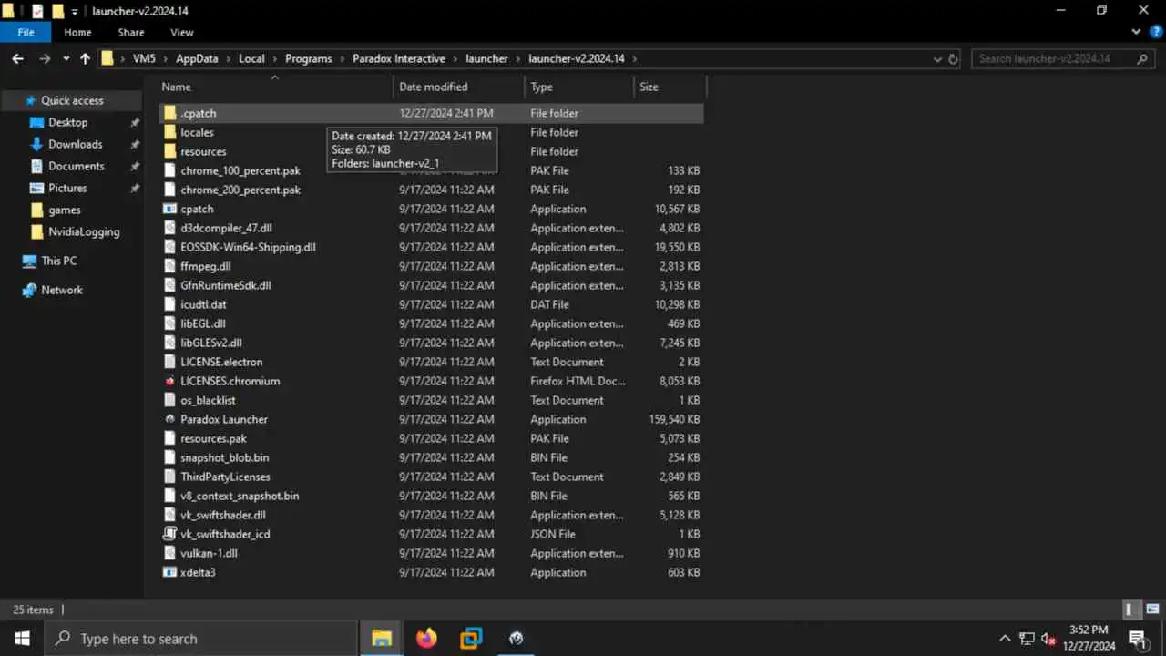
Task: Open Desktop in Quick access
Action: click(x=67, y=122)
